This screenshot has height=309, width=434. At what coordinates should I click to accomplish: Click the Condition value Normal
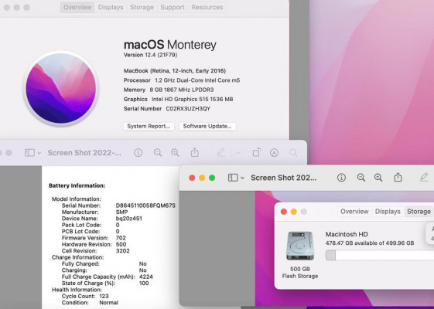click(108, 303)
